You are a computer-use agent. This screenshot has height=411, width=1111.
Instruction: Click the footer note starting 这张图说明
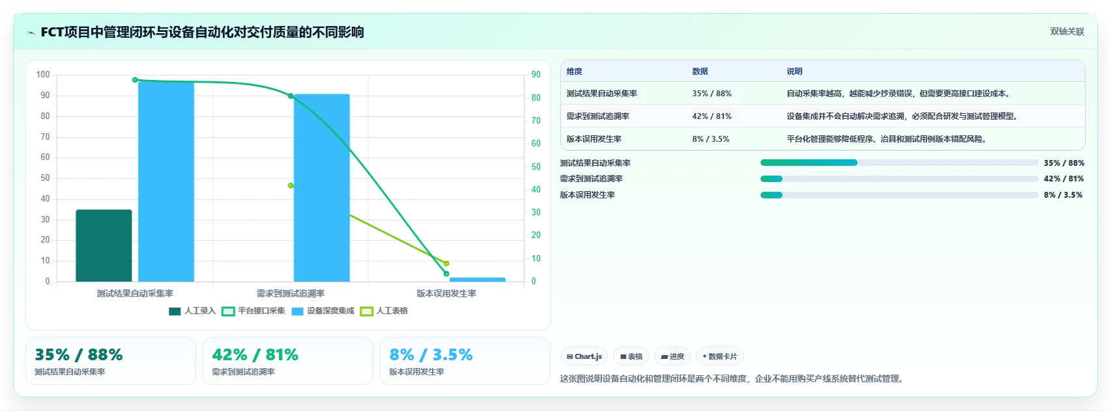733,378
